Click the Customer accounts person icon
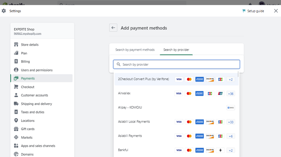 click(16, 95)
